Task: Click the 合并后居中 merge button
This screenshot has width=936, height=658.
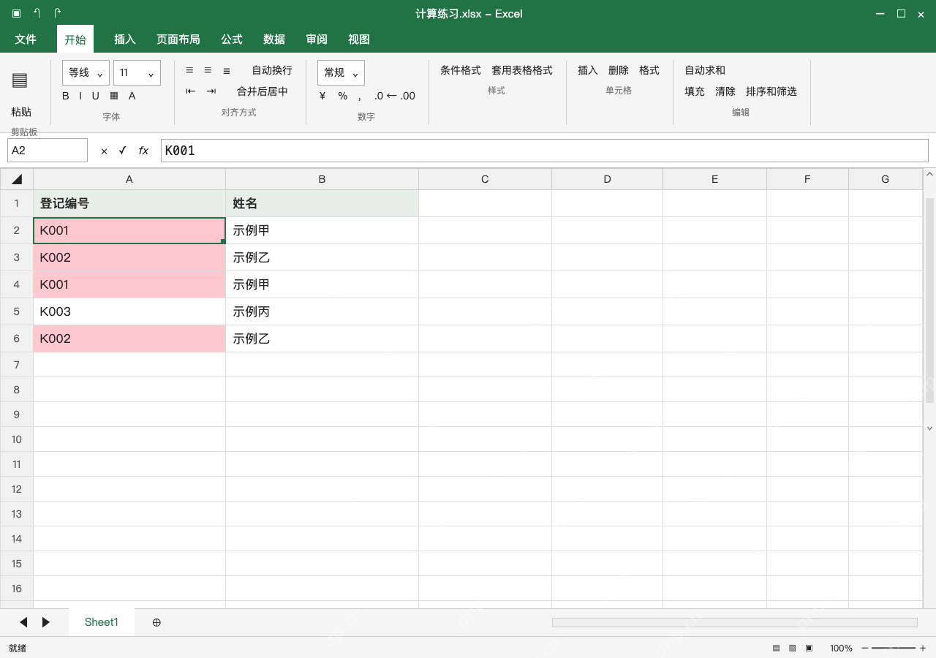Action: pyautogui.click(x=263, y=91)
